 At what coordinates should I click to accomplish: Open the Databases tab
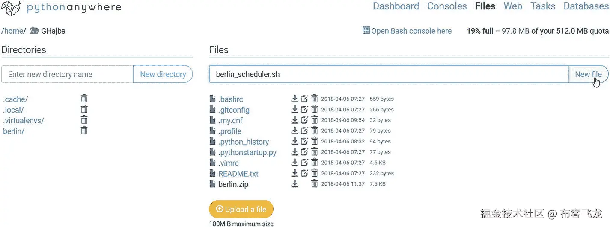(586, 6)
